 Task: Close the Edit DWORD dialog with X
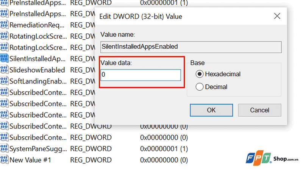[277, 16]
